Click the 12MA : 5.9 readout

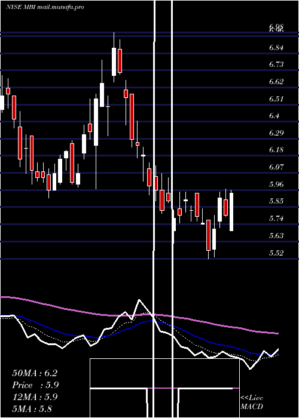coord(35,397)
